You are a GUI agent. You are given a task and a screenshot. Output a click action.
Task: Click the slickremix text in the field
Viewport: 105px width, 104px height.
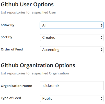pos(51,86)
